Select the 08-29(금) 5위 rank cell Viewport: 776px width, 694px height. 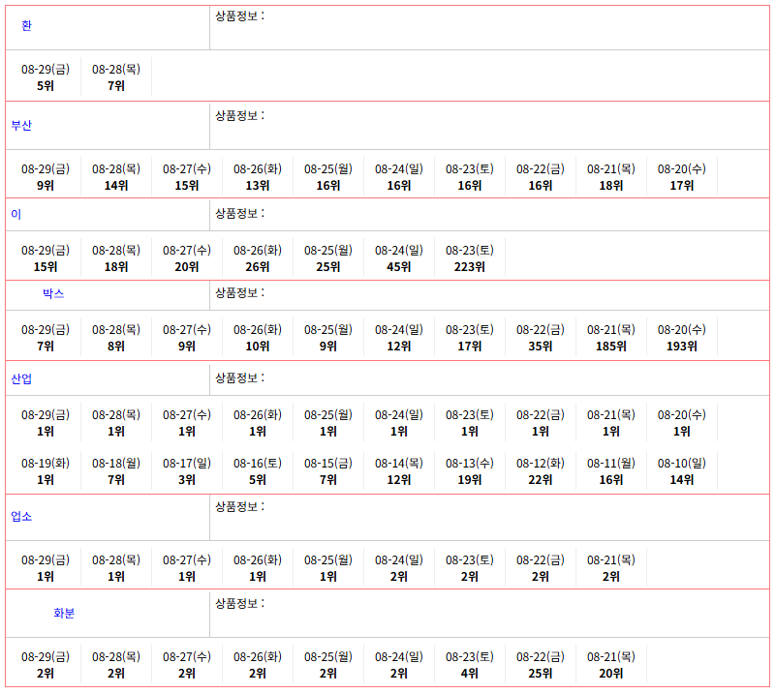click(46, 77)
